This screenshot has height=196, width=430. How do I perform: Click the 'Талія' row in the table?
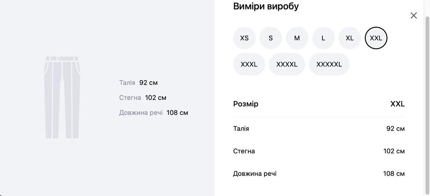[x=319, y=129]
